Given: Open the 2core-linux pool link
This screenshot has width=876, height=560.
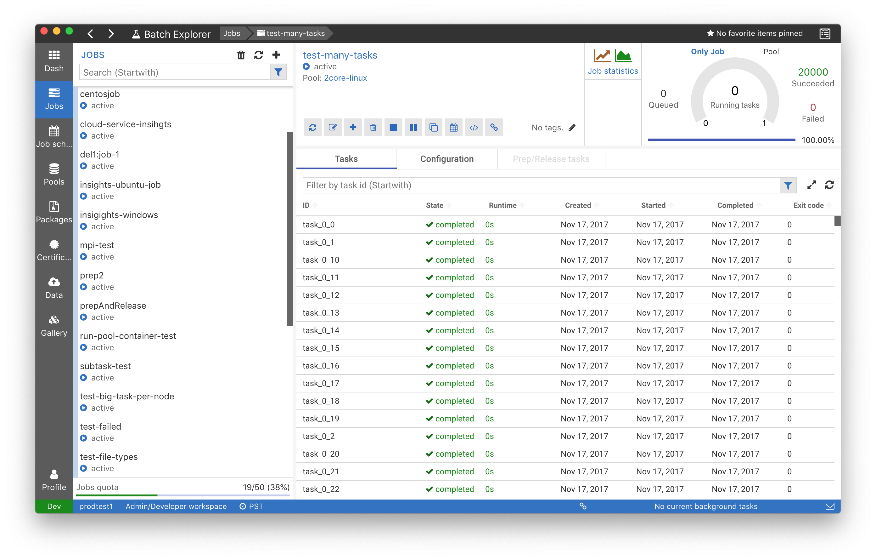Looking at the screenshot, I should [345, 78].
